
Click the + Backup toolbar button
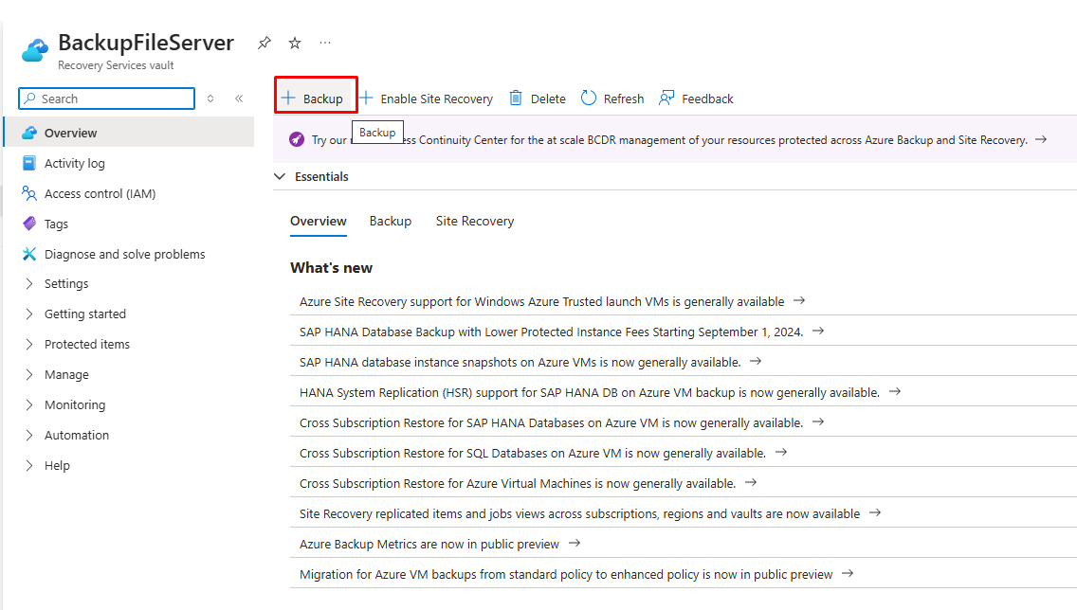[313, 99]
